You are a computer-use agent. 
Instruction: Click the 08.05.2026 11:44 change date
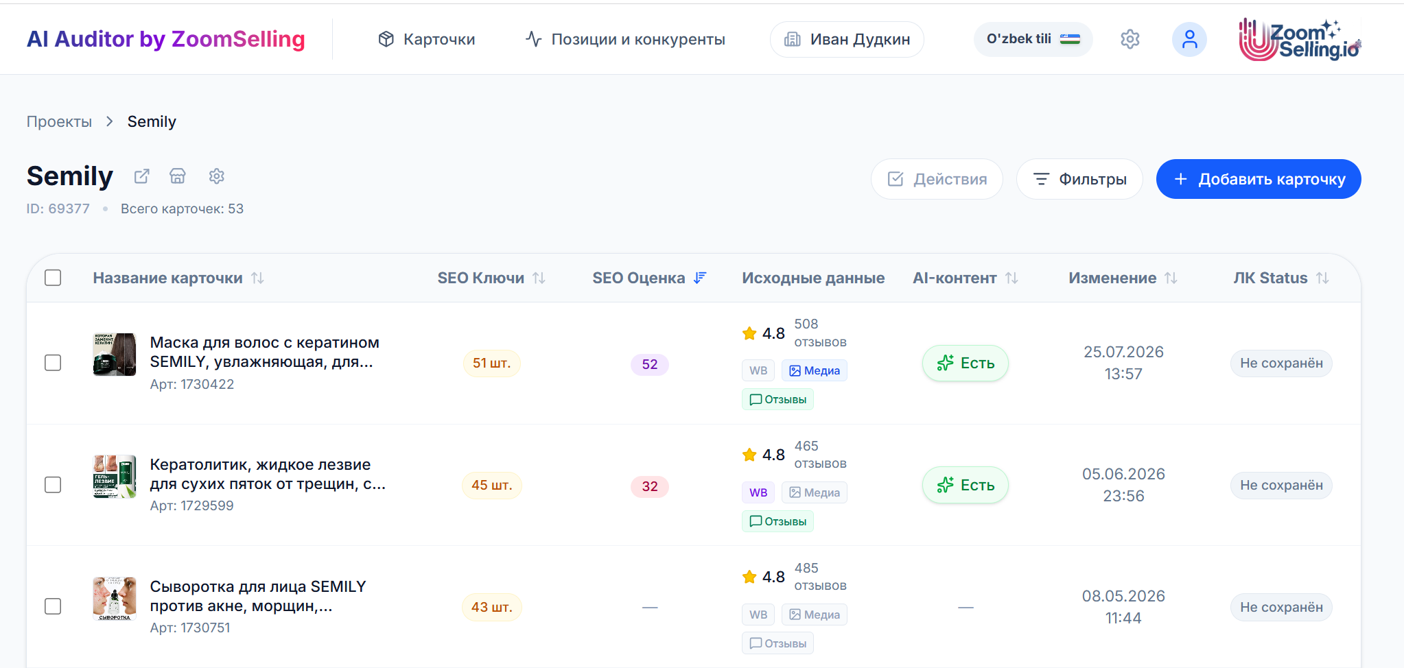pyautogui.click(x=1123, y=607)
